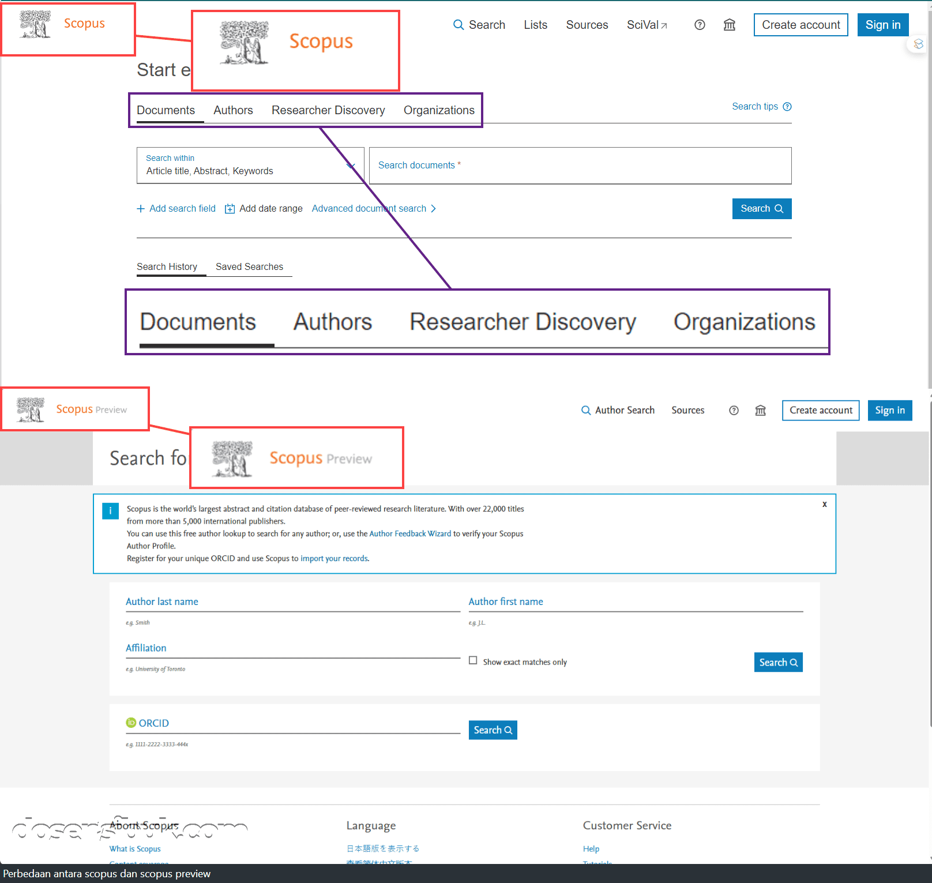Click the Search tips help icon
Image resolution: width=932 pixels, height=883 pixels.
[x=787, y=107]
